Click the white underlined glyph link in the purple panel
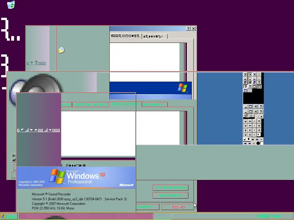This screenshot has width=294, height=220. tap(39, 130)
